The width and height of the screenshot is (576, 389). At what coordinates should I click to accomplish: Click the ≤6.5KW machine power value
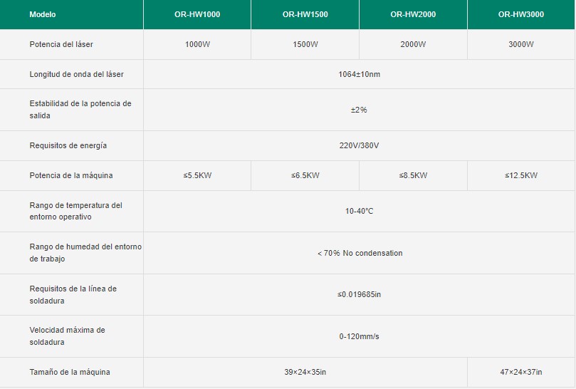(x=305, y=175)
